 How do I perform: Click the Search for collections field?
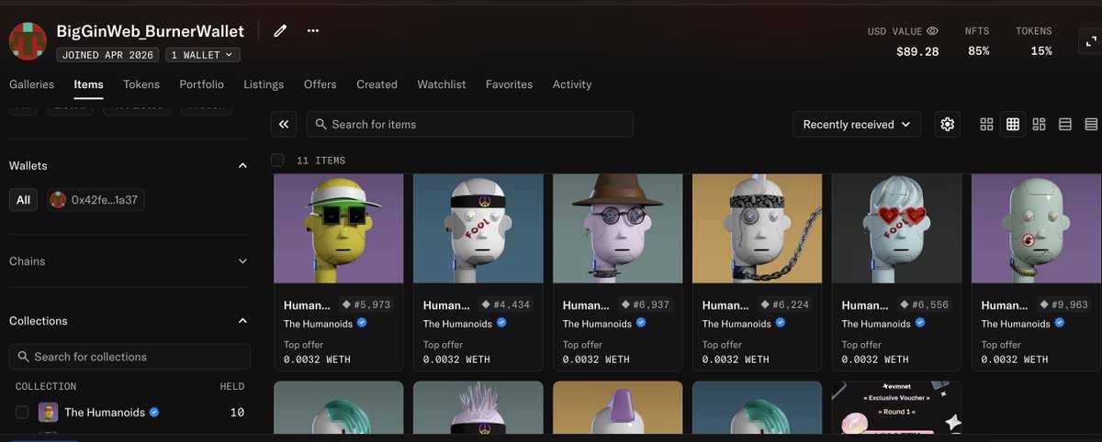point(129,357)
